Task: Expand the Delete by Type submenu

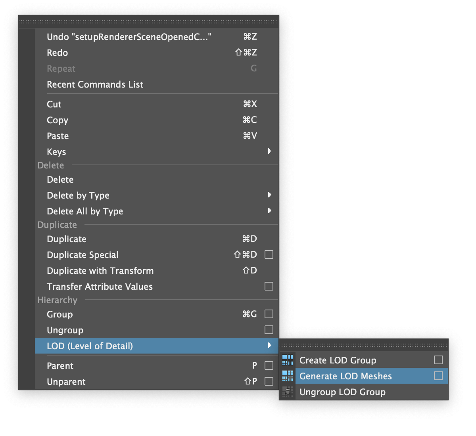Action: (269, 195)
